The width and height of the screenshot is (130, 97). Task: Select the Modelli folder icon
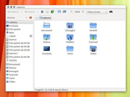(93, 25)
